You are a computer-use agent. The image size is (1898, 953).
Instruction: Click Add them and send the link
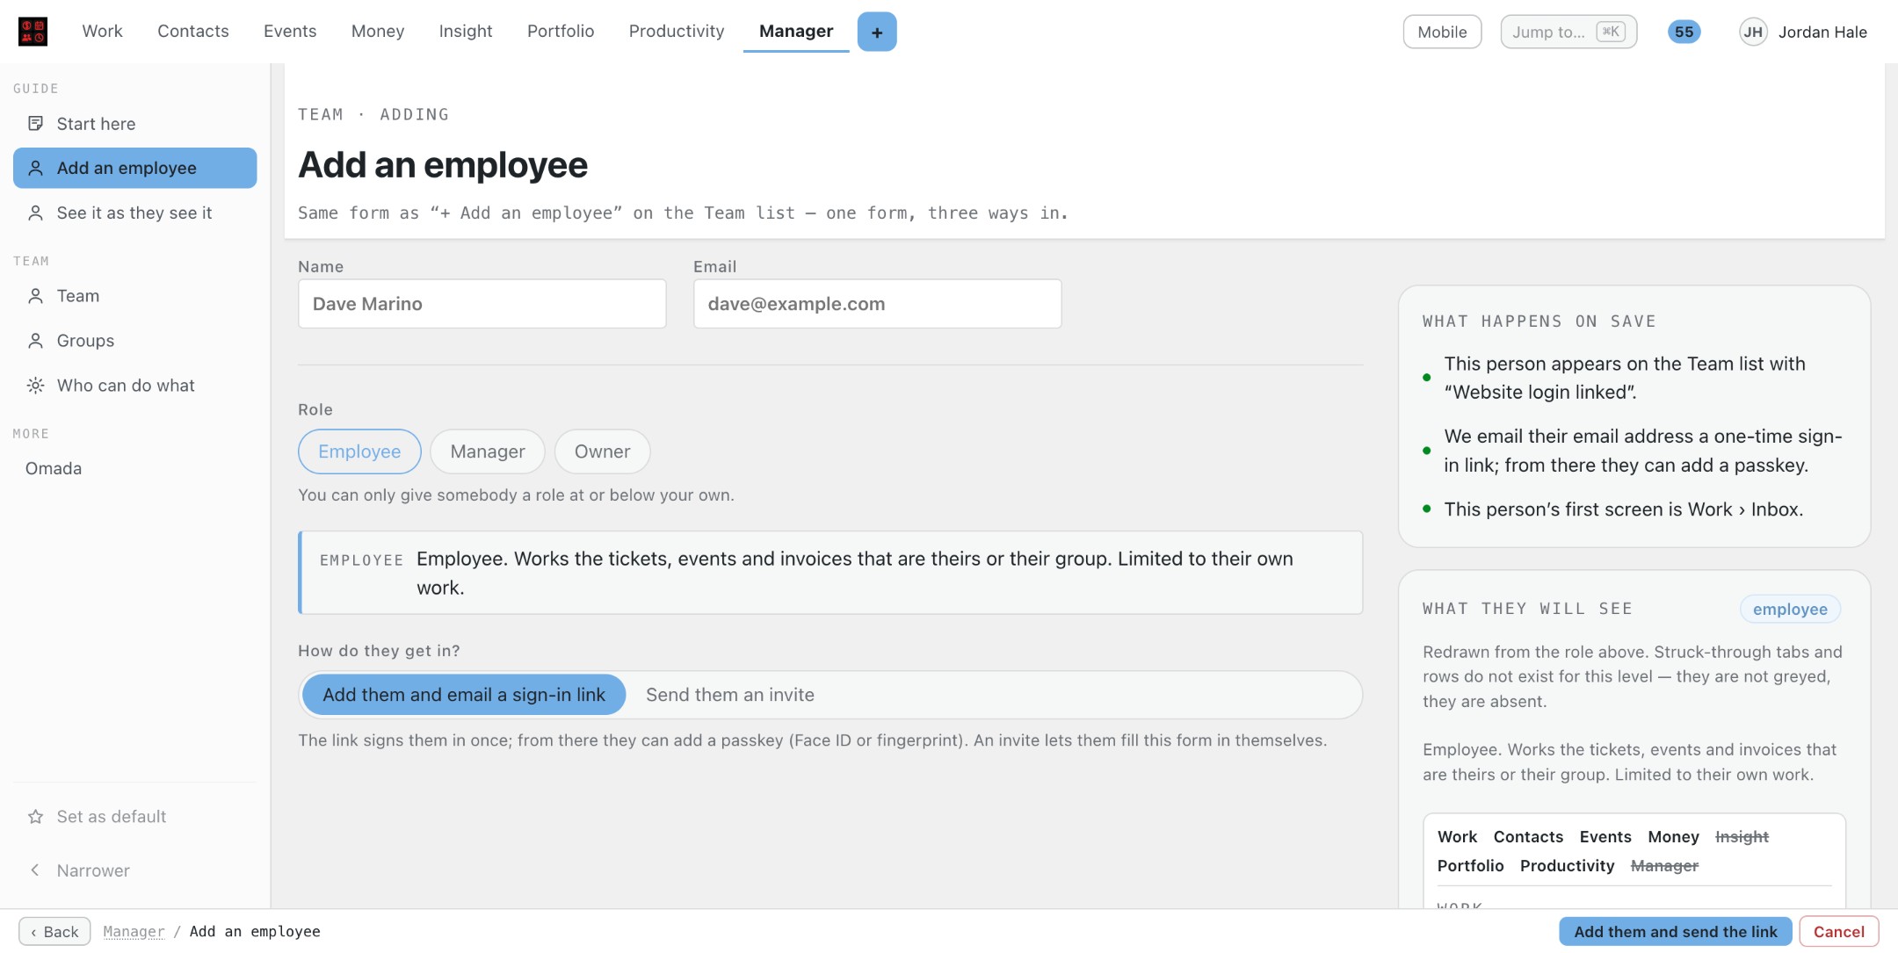tap(1676, 931)
